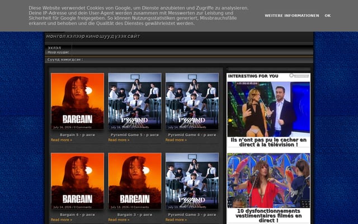The height and width of the screenshot is (224, 358).
Task: Click the 'Pyramid Game 3 - р анги' title
Action: click(x=192, y=214)
